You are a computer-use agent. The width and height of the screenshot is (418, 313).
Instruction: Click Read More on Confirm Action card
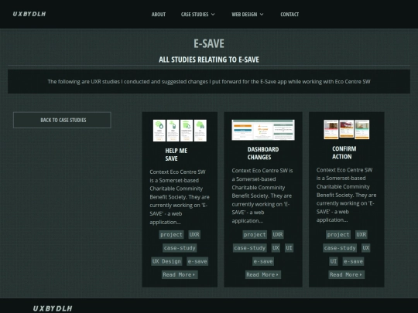[x=346, y=274]
